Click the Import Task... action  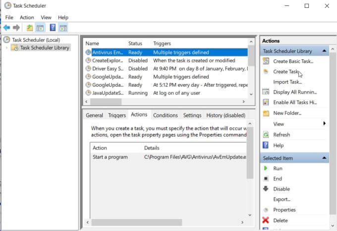(x=287, y=82)
